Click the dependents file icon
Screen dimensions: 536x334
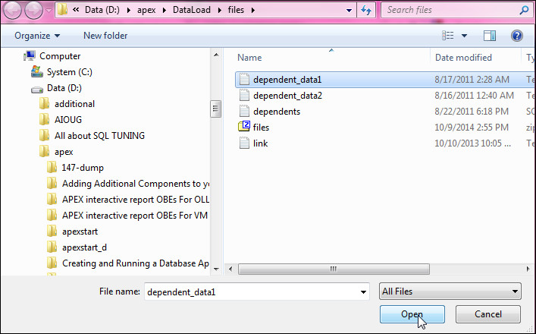coord(244,112)
